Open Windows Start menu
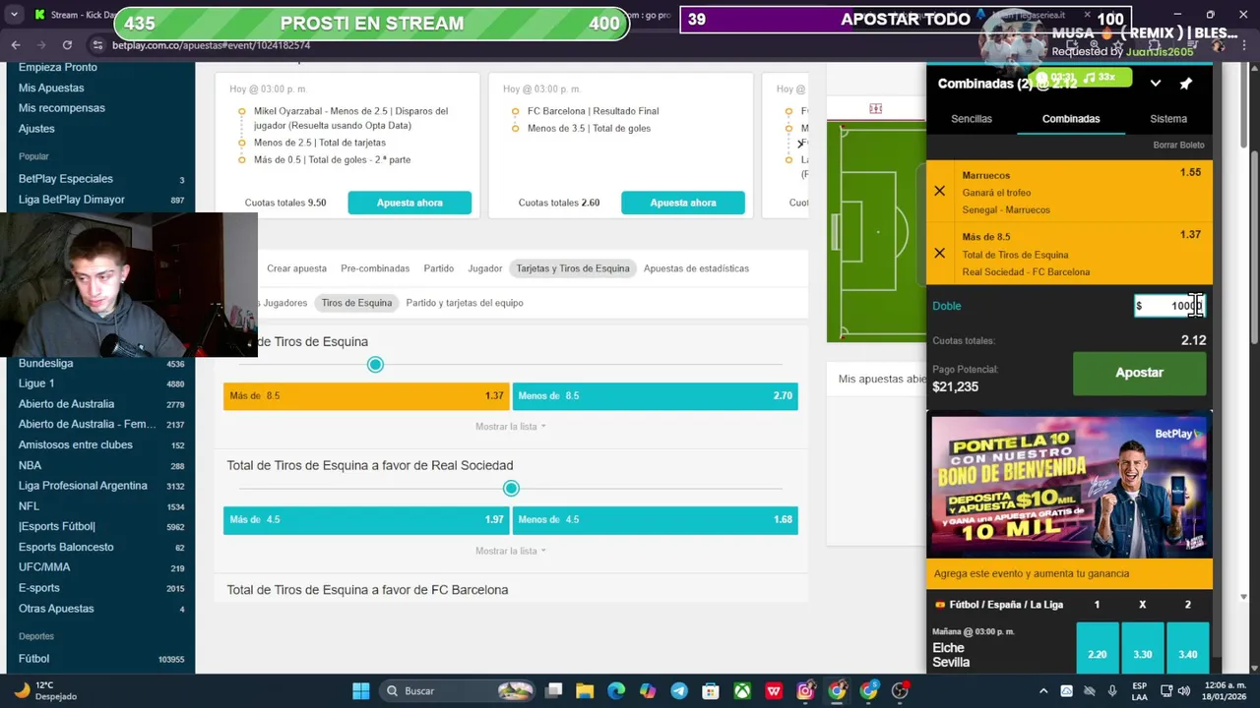 click(x=360, y=690)
